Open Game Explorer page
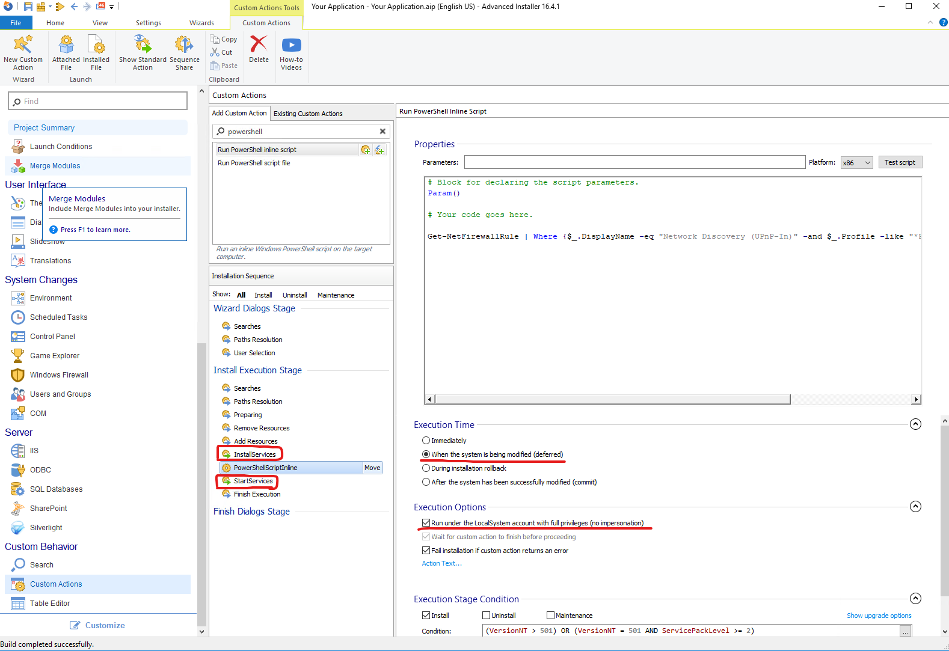Viewport: 949px width, 651px height. click(x=54, y=356)
